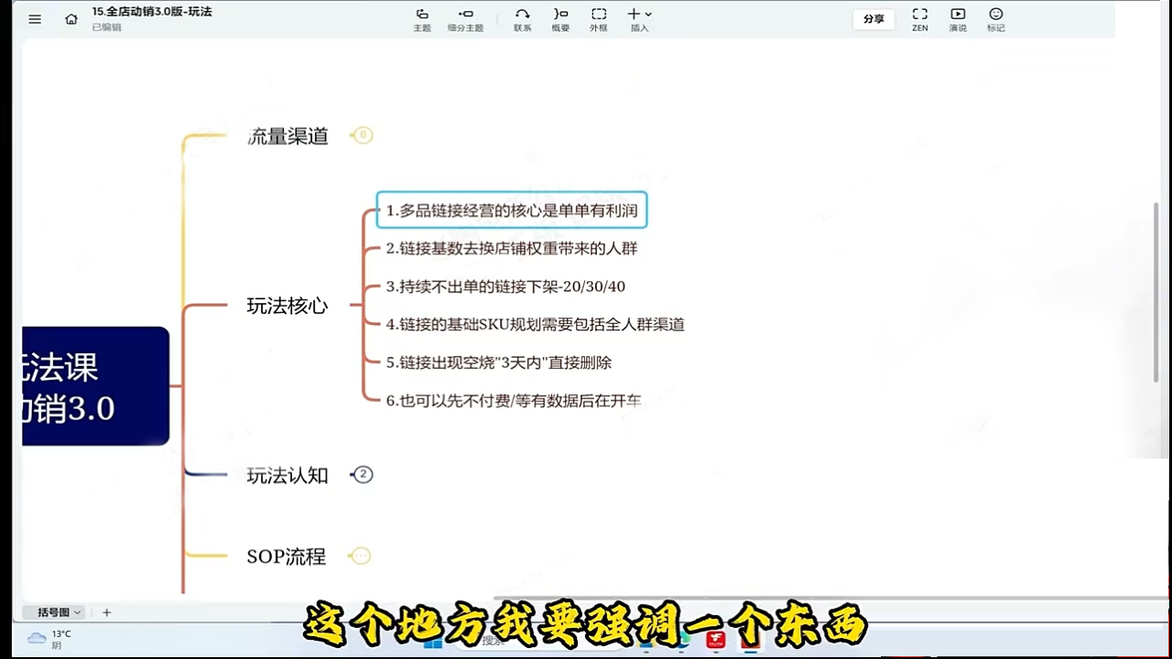Open the Insert (插入) dropdown

(x=639, y=18)
